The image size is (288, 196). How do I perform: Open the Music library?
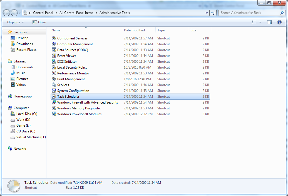(21, 73)
